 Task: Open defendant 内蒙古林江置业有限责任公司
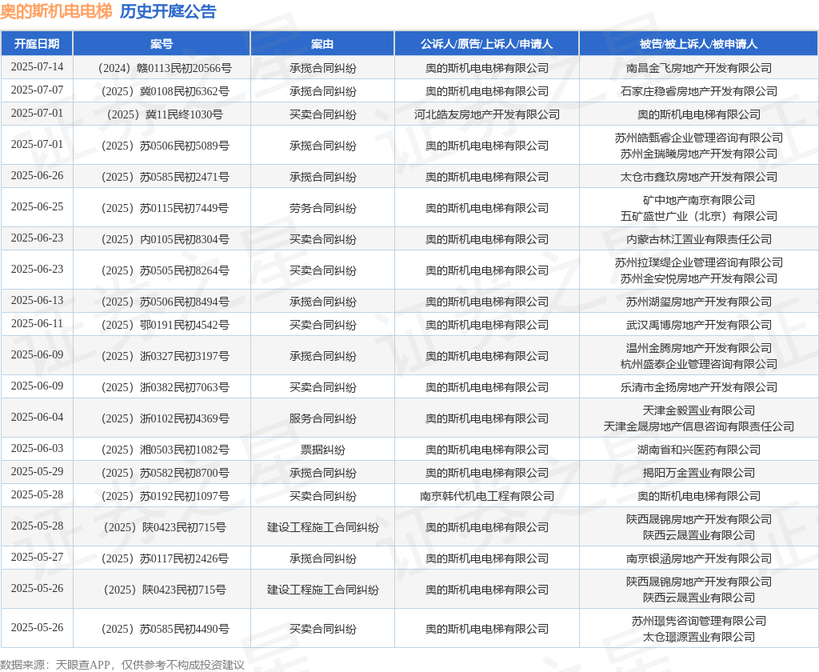[x=699, y=239]
